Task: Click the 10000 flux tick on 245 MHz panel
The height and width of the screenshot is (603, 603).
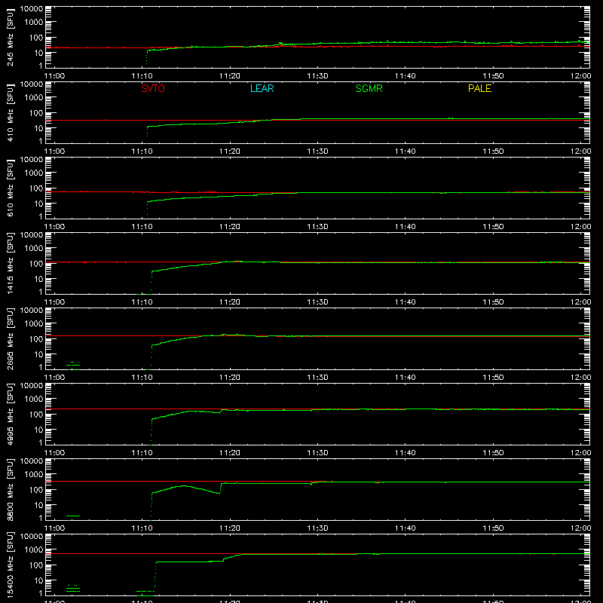Action: coord(32,9)
